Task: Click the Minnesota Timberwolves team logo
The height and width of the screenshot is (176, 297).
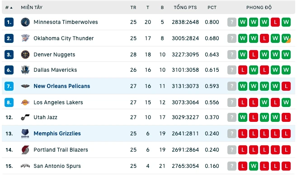Action: pyautogui.click(x=25, y=22)
